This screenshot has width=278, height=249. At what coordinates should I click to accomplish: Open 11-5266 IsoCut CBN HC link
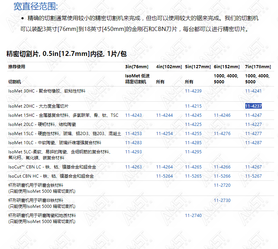point(222,176)
